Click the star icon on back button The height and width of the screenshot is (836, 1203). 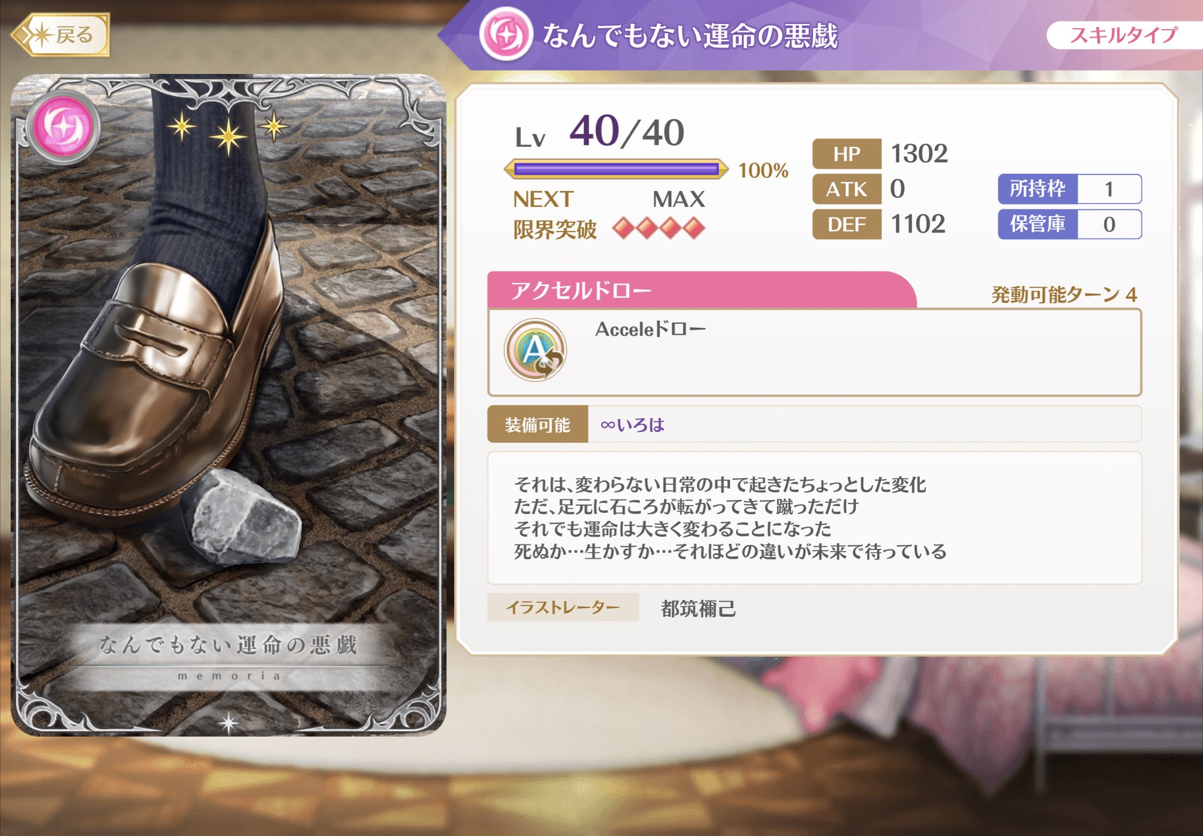tap(41, 35)
